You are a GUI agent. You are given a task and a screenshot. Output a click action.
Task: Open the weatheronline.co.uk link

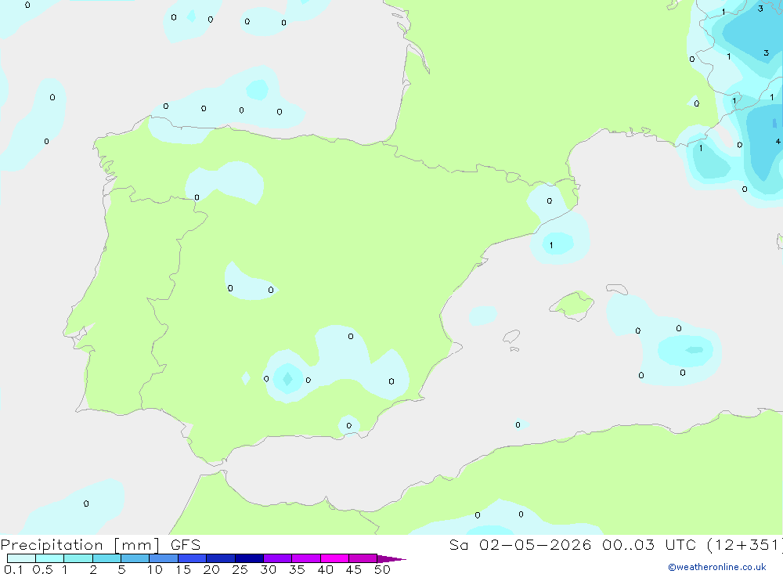point(717,567)
